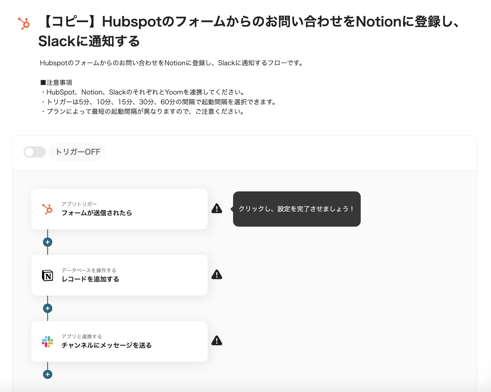
Task: Open the チャンネルにメッセージを送る Slack step
Action: pos(119,341)
